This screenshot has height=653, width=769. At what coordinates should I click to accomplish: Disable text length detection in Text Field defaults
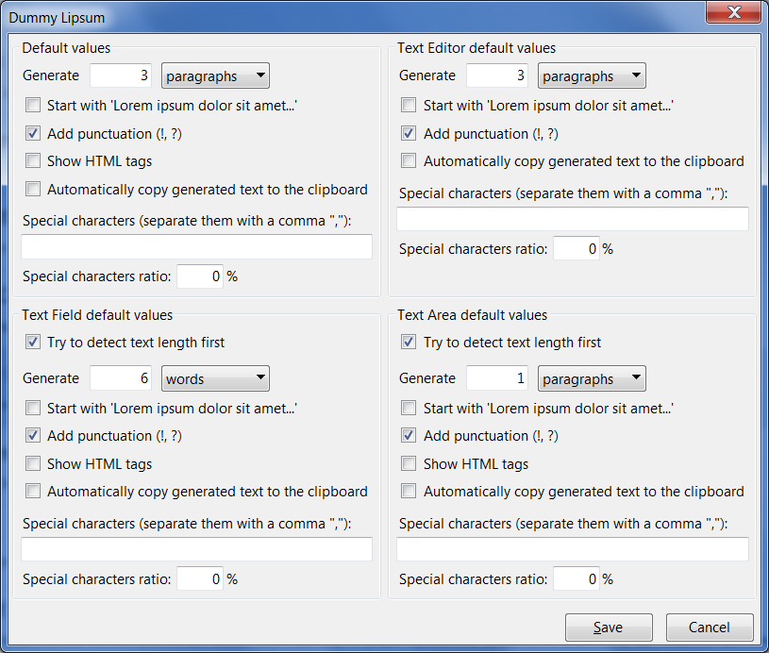34,343
